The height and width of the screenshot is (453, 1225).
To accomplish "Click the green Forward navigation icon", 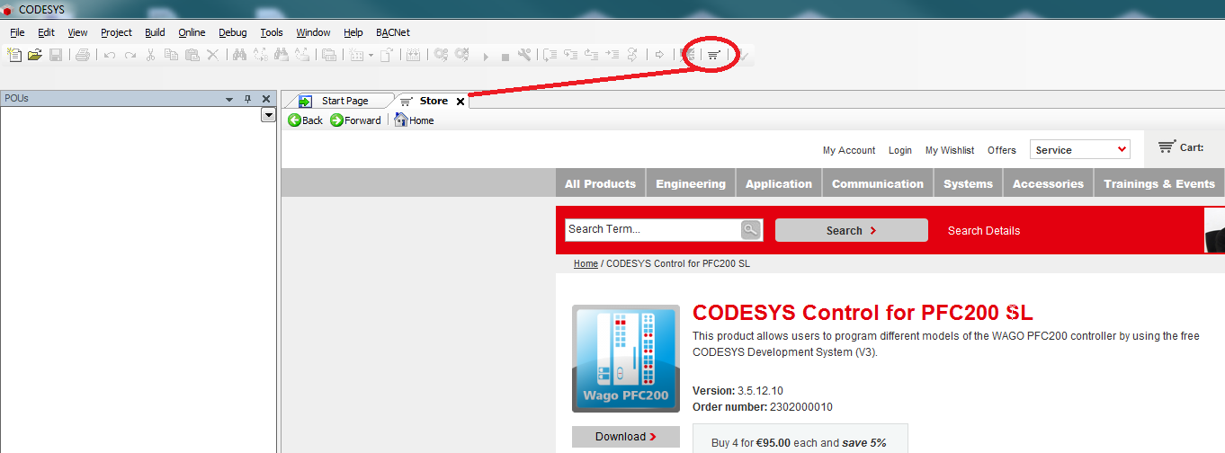I will tap(336, 120).
